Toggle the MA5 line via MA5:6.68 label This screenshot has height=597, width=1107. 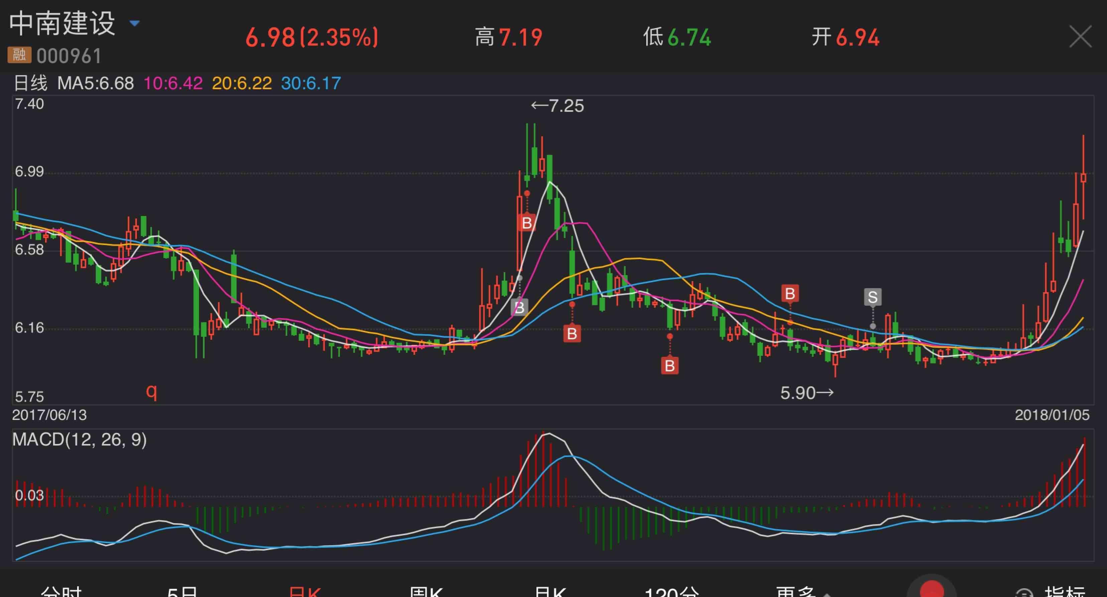95,83
